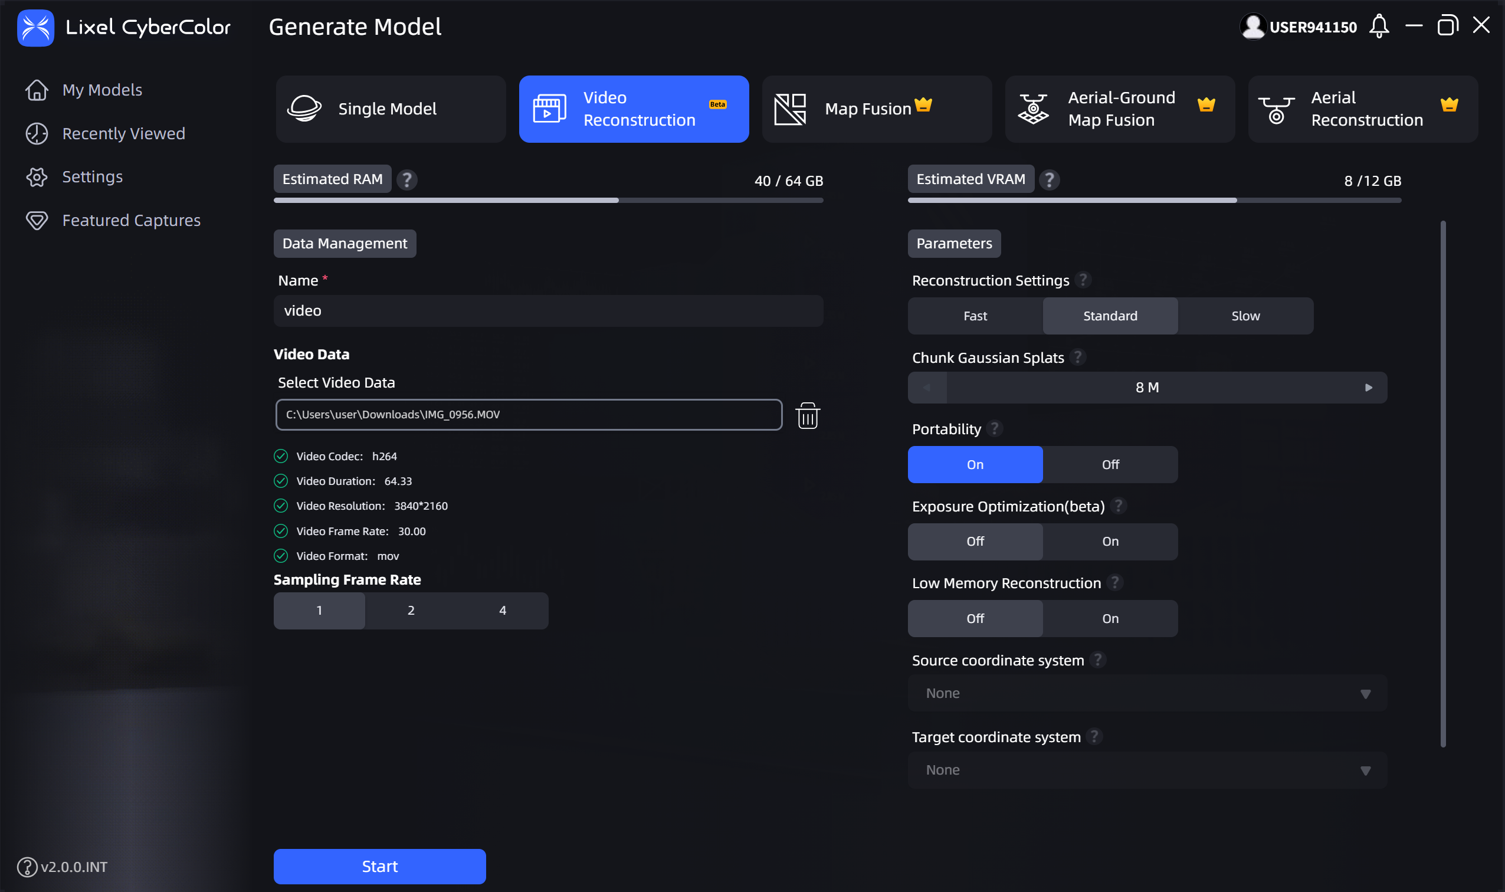This screenshot has height=892, width=1505.
Task: Click the Estimated RAM help icon
Action: click(x=407, y=179)
